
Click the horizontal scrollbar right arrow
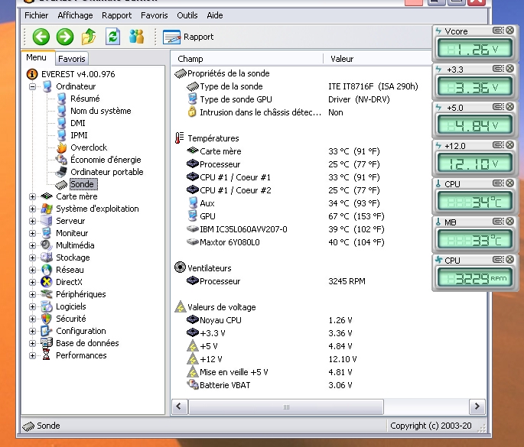tap(477, 407)
